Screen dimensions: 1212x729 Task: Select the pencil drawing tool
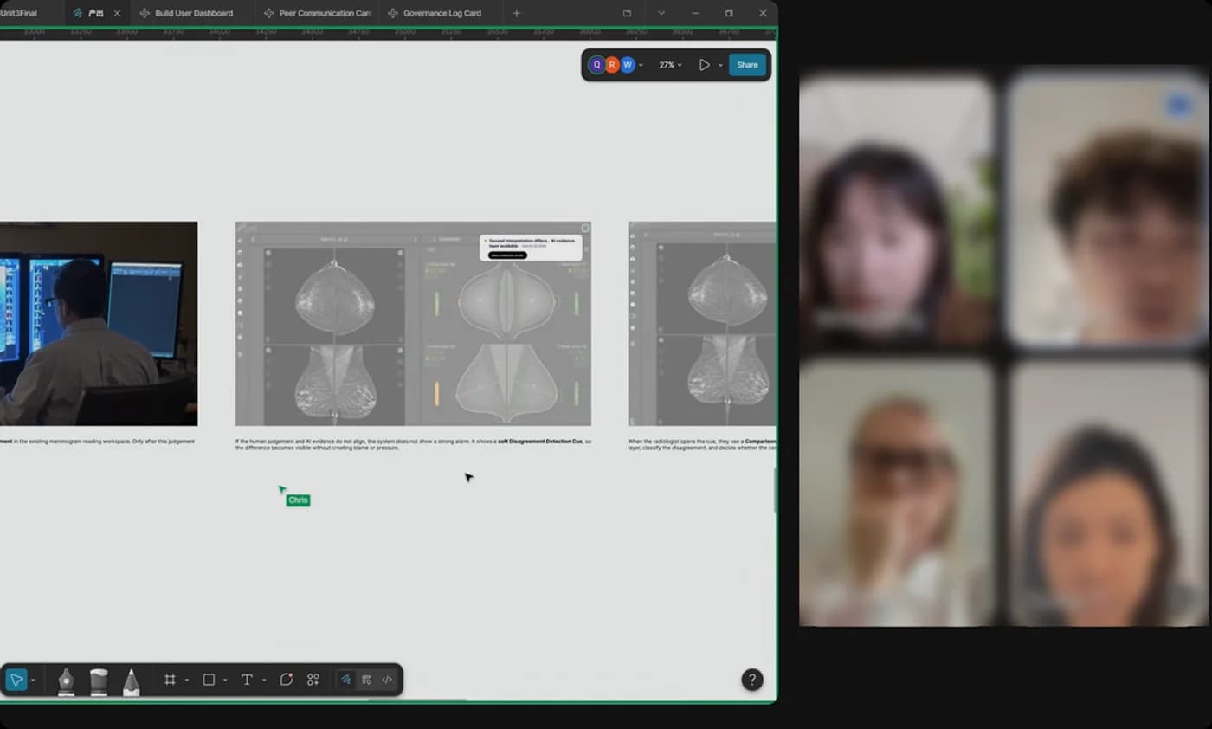pyautogui.click(x=131, y=681)
